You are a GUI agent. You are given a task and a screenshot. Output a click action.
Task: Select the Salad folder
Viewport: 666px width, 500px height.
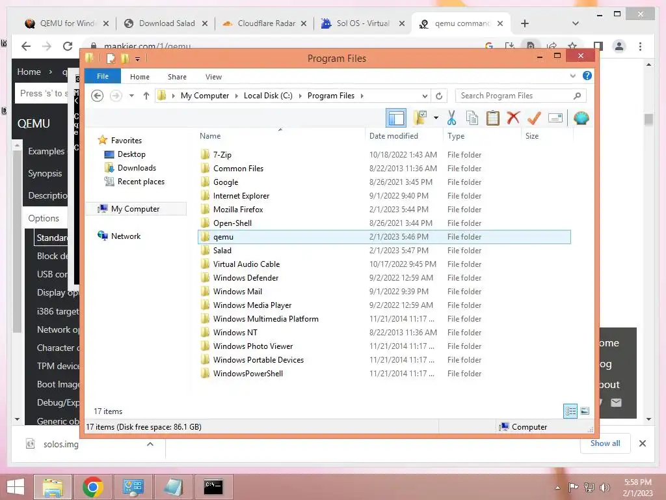222,251
